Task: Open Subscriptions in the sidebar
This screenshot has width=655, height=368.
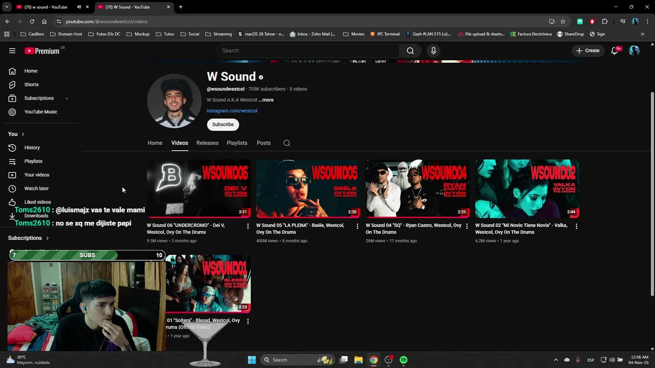Action: (x=39, y=98)
